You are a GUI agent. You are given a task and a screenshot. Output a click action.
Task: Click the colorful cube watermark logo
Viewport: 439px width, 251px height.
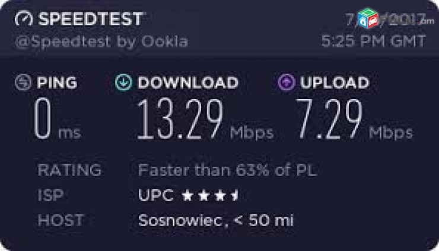[368, 18]
